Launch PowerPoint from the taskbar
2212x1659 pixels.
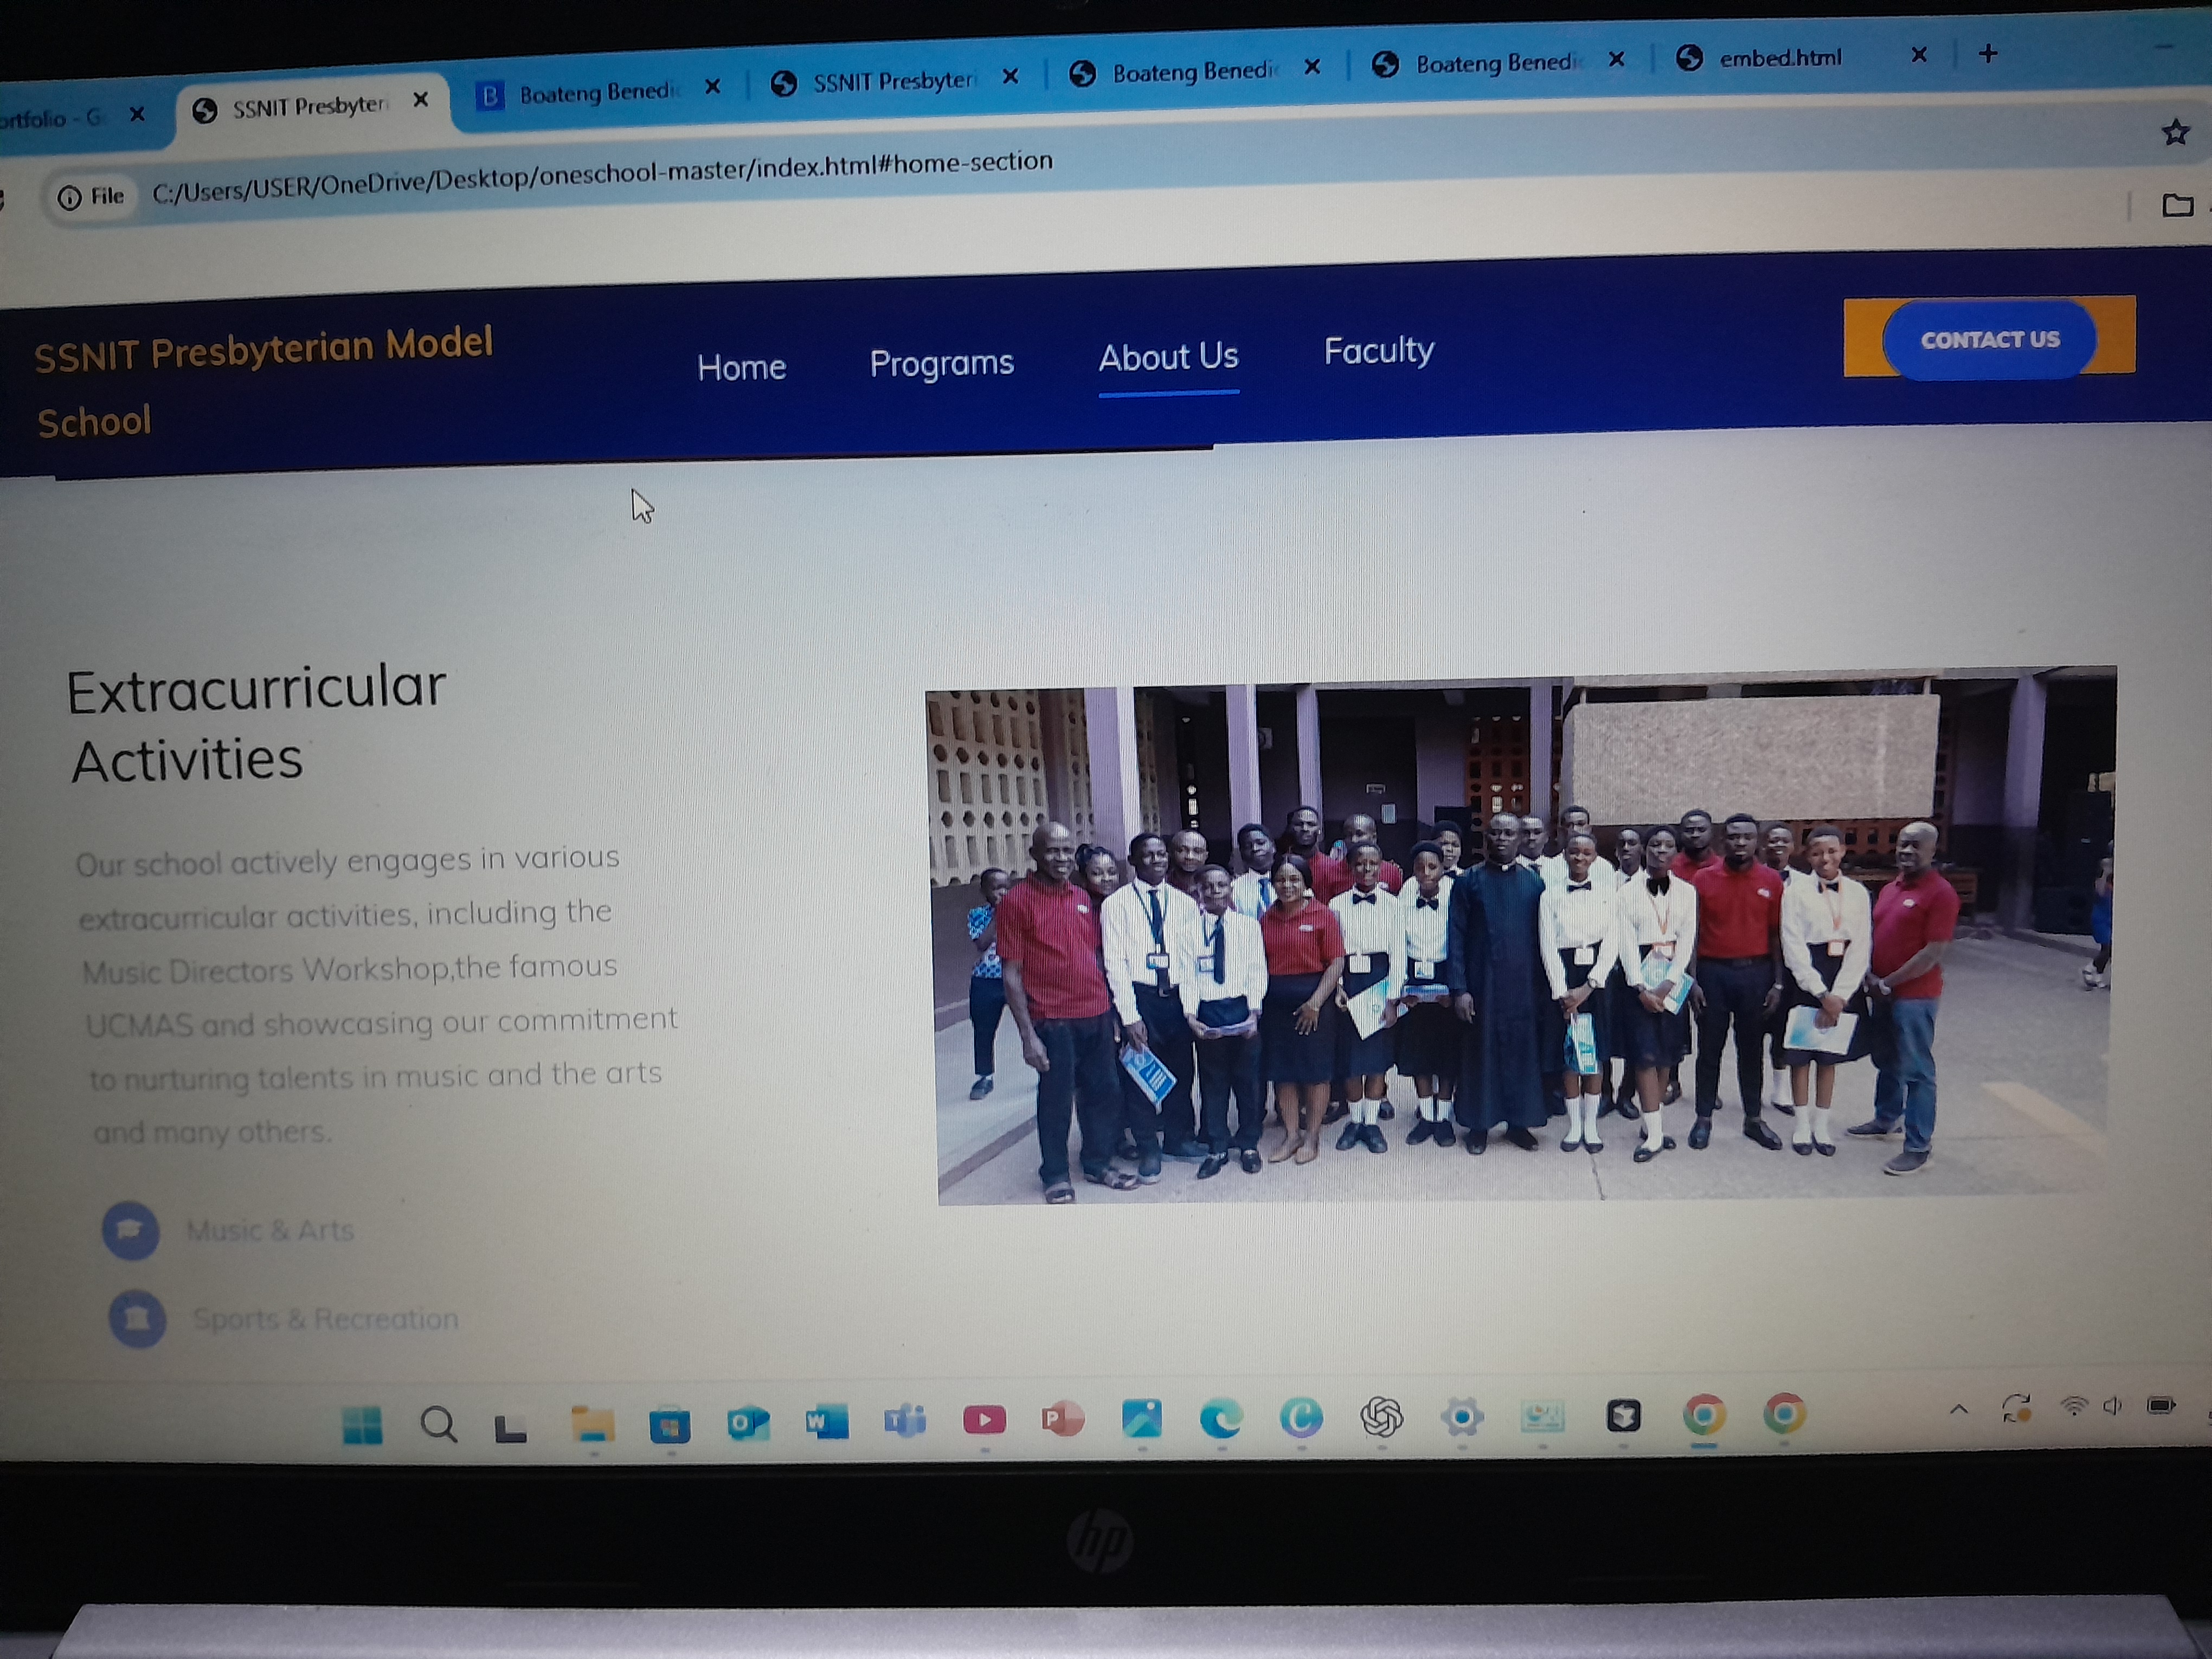(1062, 1419)
